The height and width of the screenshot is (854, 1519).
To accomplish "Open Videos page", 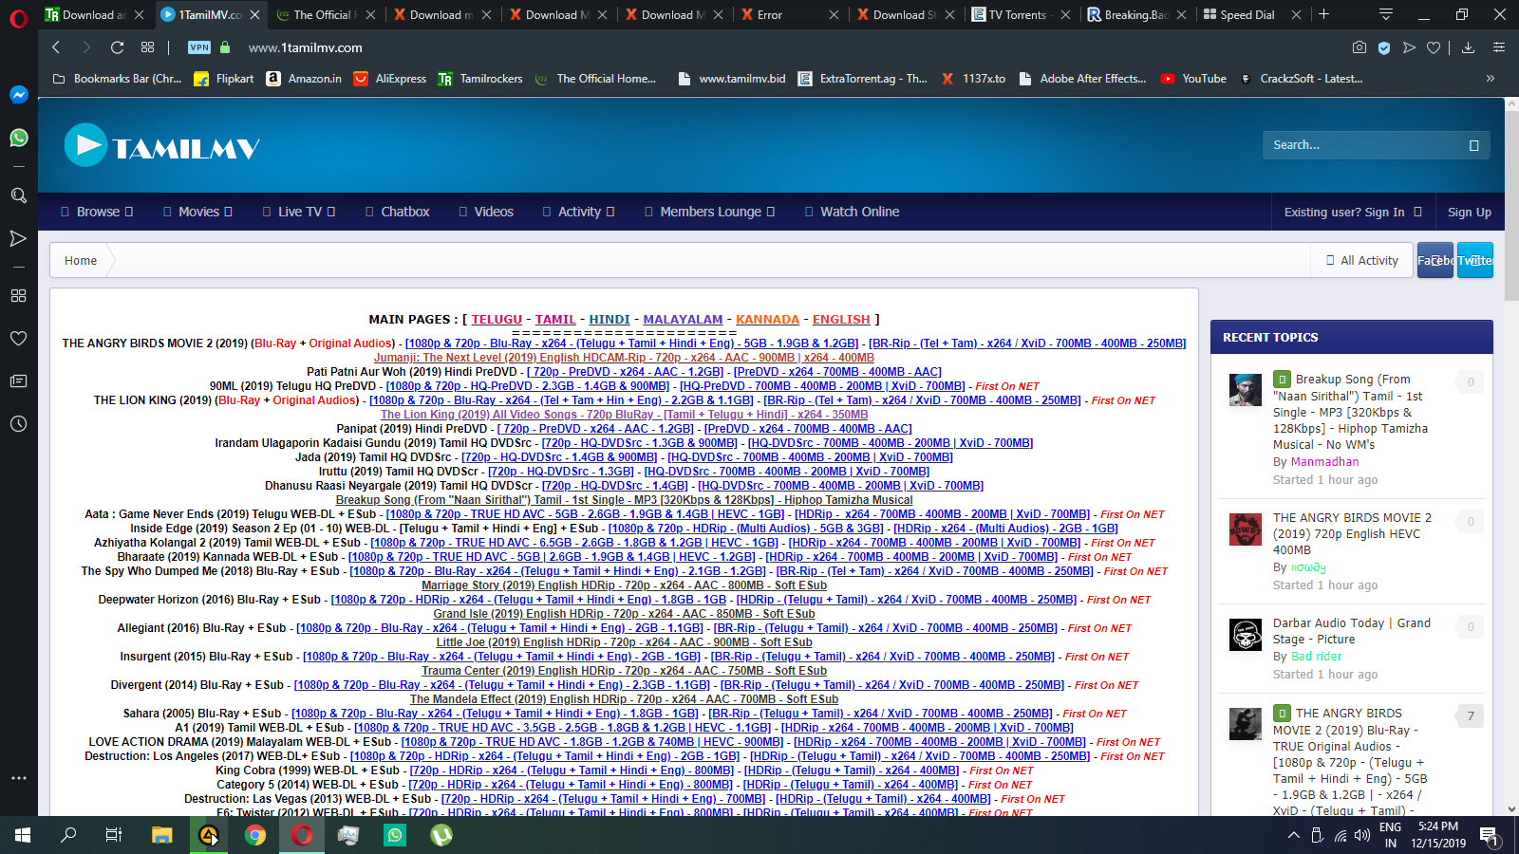I will point(486,212).
